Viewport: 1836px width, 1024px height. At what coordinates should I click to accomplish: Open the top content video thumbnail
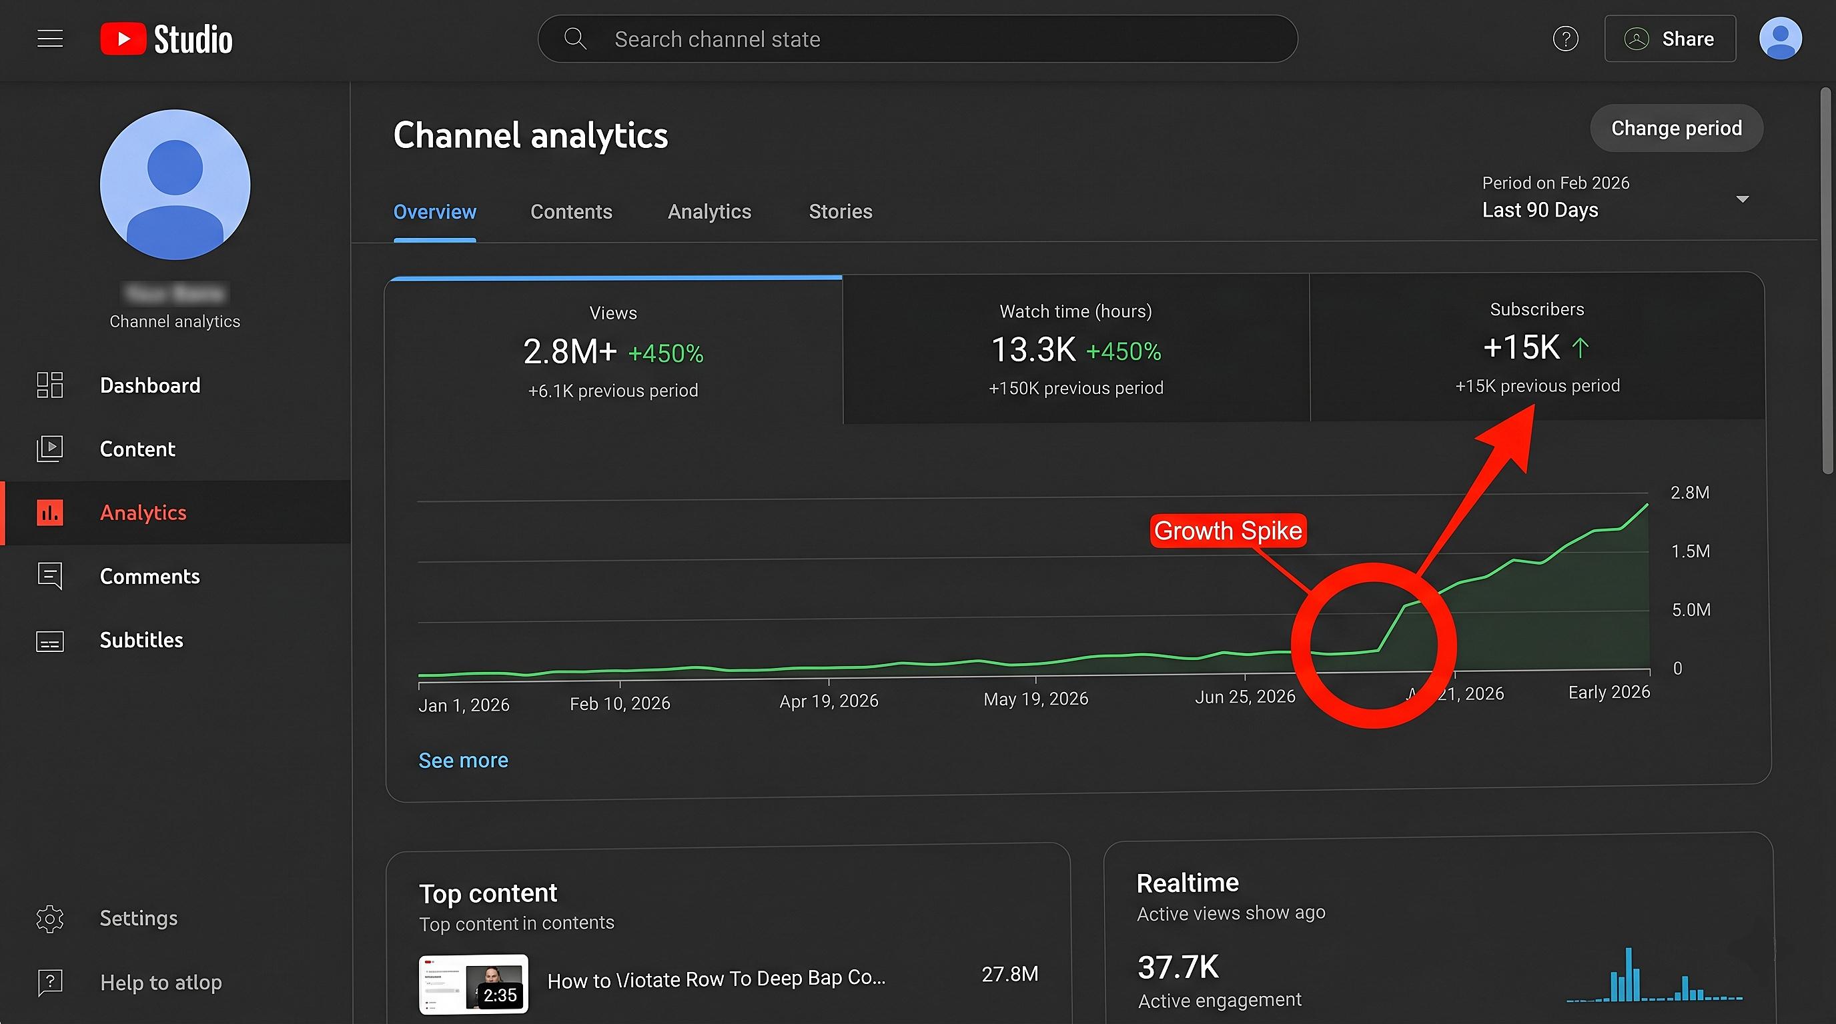pos(473,984)
